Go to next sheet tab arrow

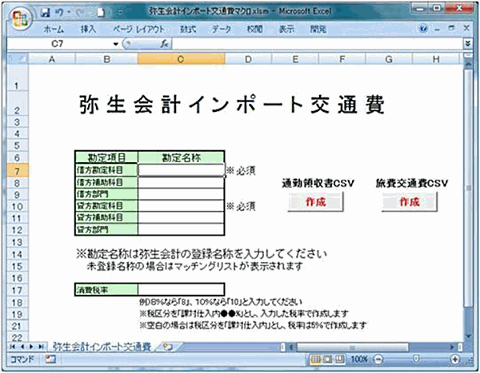(31, 347)
